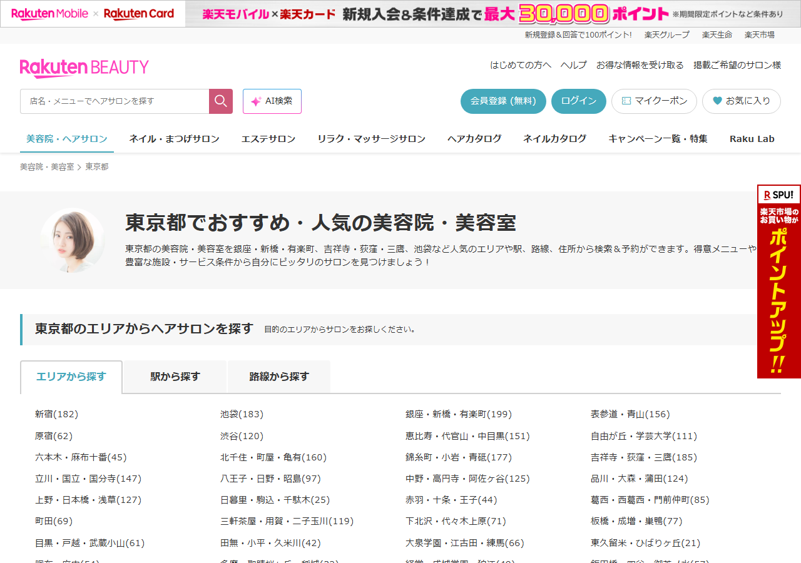801x563 pixels.
Task: Open マイクーポン coupon button
Action: pos(654,101)
